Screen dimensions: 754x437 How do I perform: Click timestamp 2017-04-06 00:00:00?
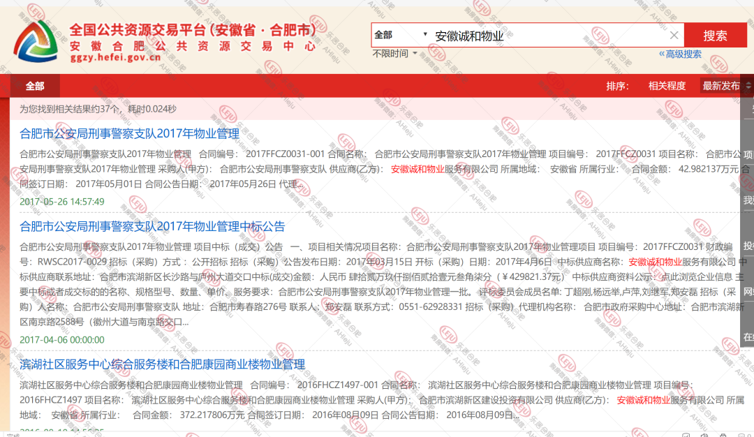62,339
